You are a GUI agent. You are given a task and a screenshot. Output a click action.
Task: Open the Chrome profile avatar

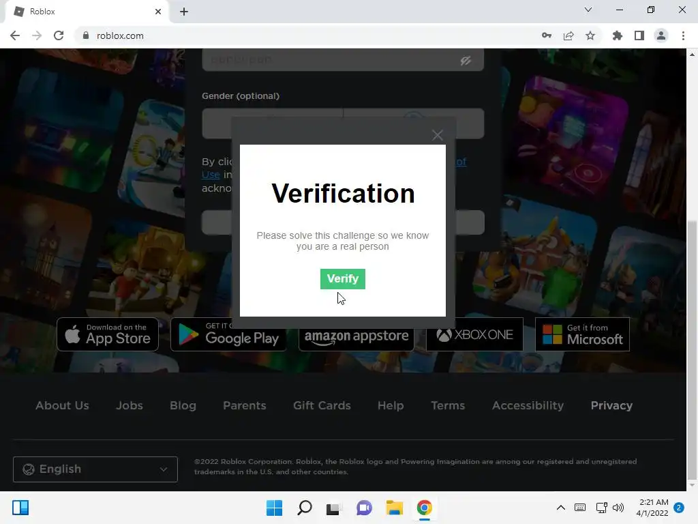click(x=661, y=35)
